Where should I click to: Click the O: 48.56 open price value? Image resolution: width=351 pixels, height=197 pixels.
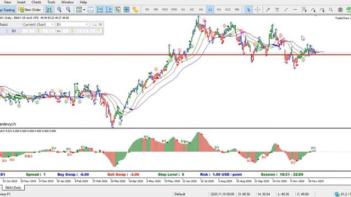(x=244, y=194)
